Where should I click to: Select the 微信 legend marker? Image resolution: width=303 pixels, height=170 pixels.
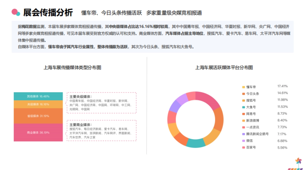click(x=243, y=141)
